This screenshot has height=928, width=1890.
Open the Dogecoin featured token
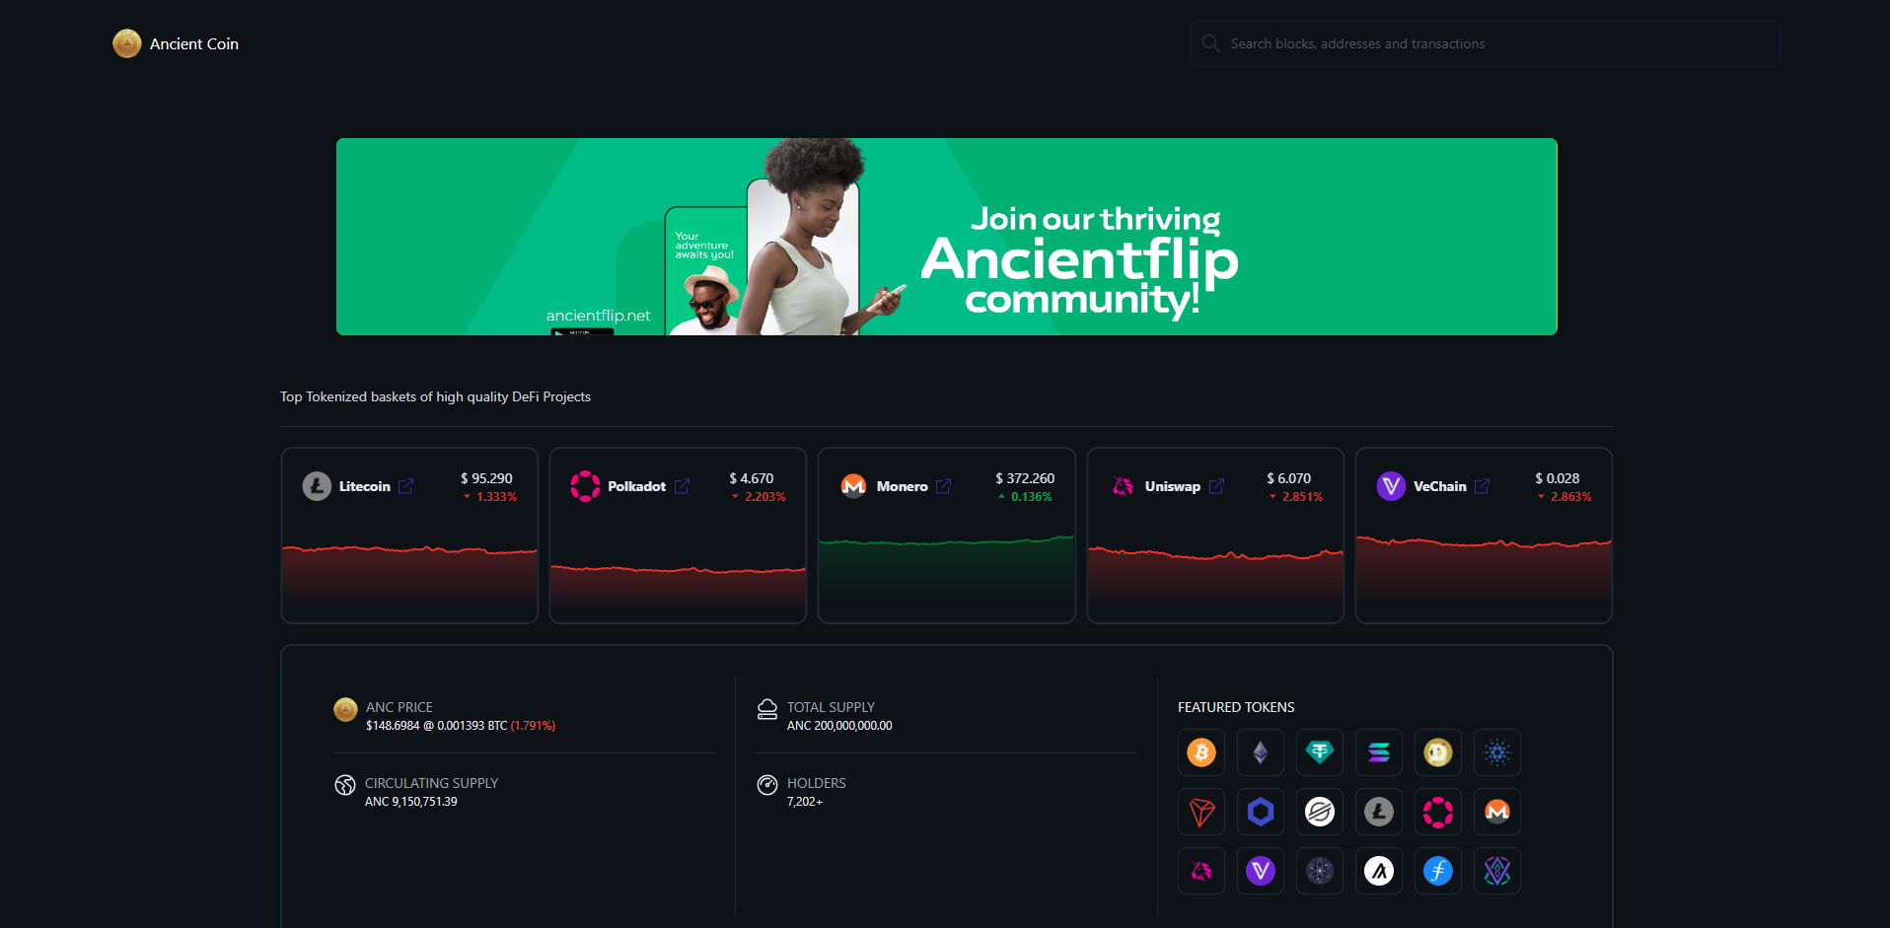(1438, 753)
